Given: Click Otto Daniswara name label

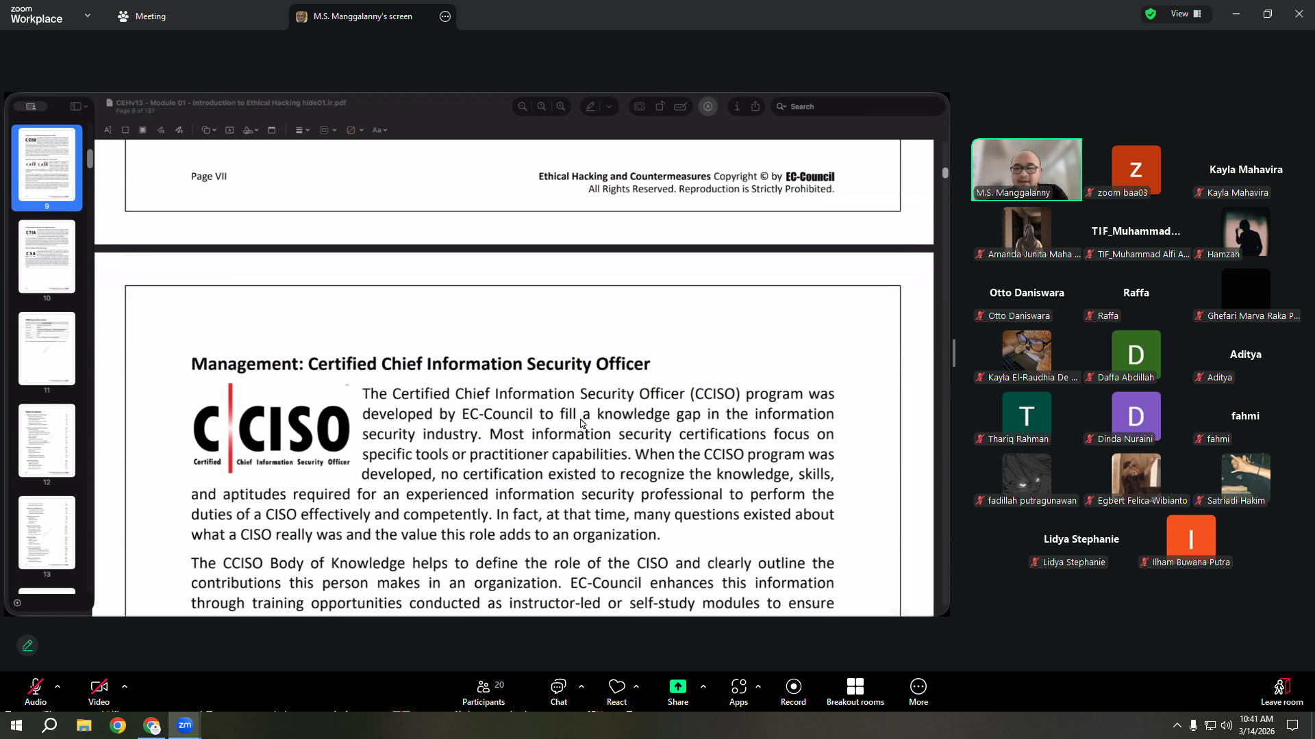Looking at the screenshot, I should [1018, 316].
